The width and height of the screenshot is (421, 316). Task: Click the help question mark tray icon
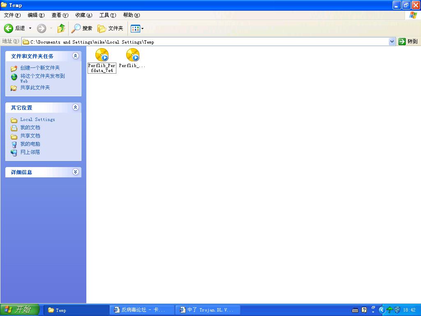click(x=364, y=310)
